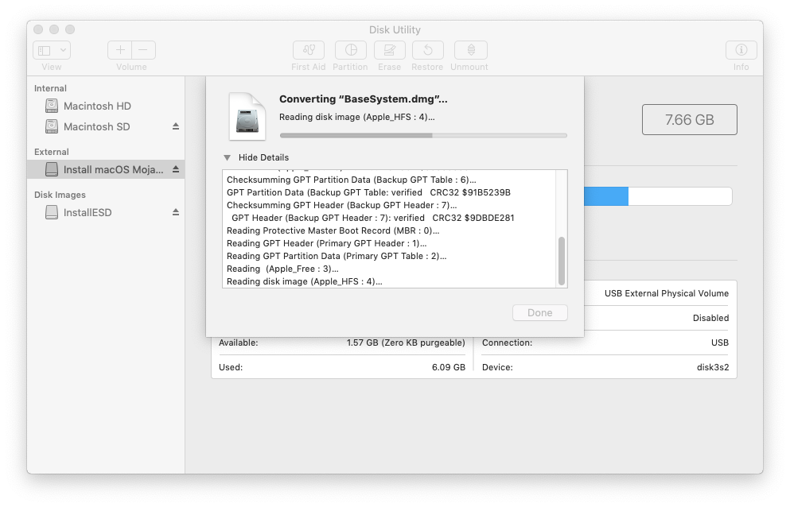
Task: Open the View sidebar options button
Action: coord(52,50)
